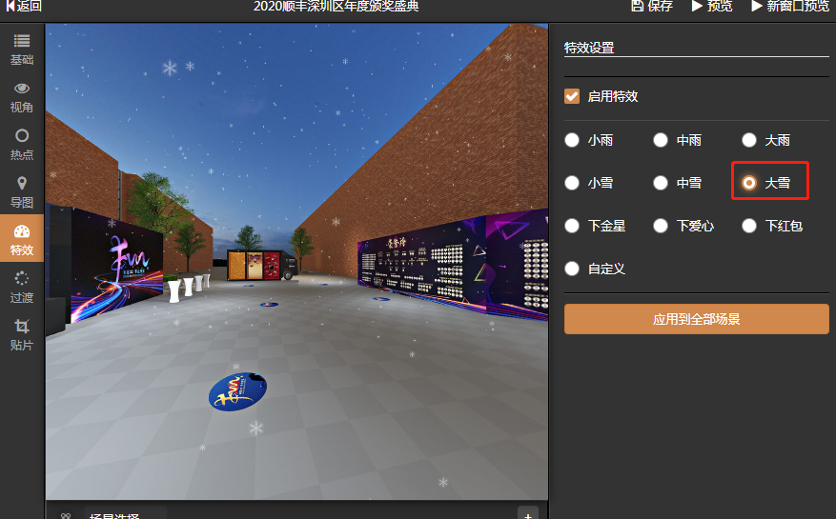Choose the 中雪 medium snow radio option
Screen dimensions: 836x519
point(661,183)
